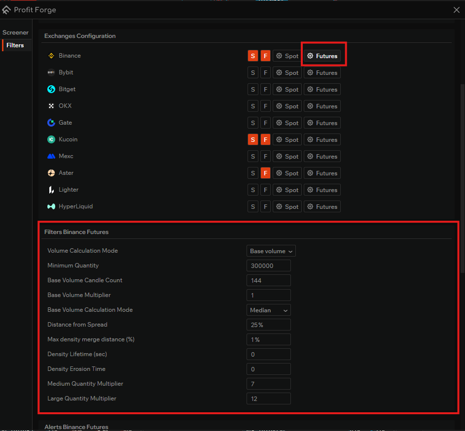Open Bybit Futures settings
The image size is (465, 431).
[322, 72]
